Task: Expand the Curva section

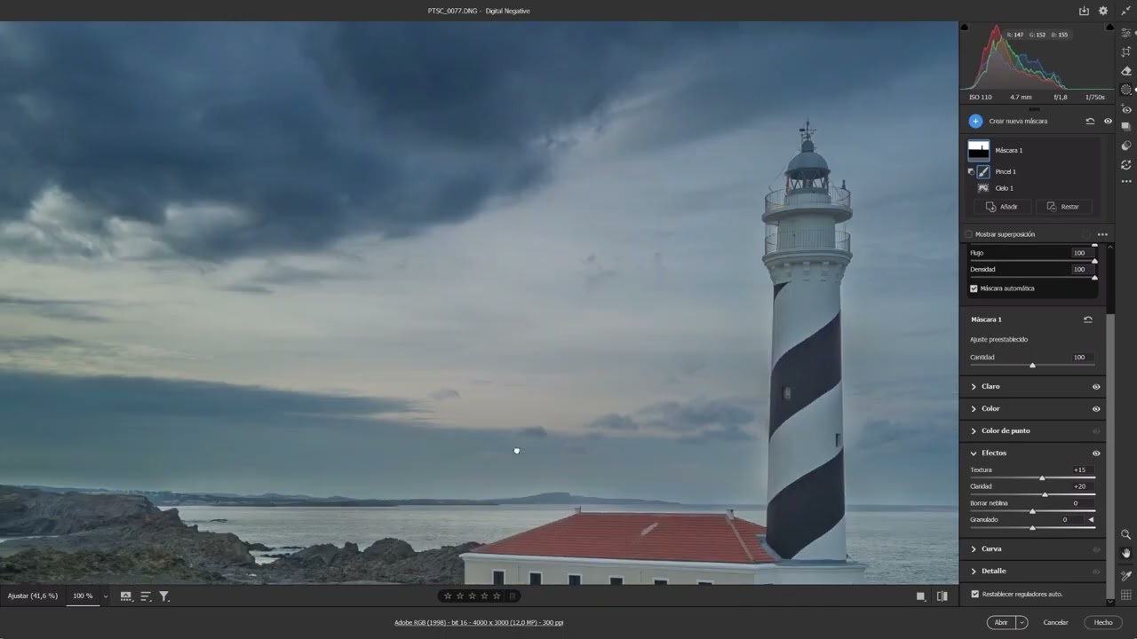Action: pyautogui.click(x=974, y=549)
